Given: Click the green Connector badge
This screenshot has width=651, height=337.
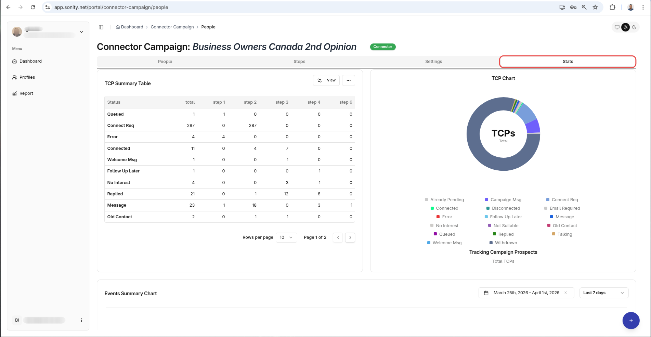Looking at the screenshot, I should [x=383, y=47].
